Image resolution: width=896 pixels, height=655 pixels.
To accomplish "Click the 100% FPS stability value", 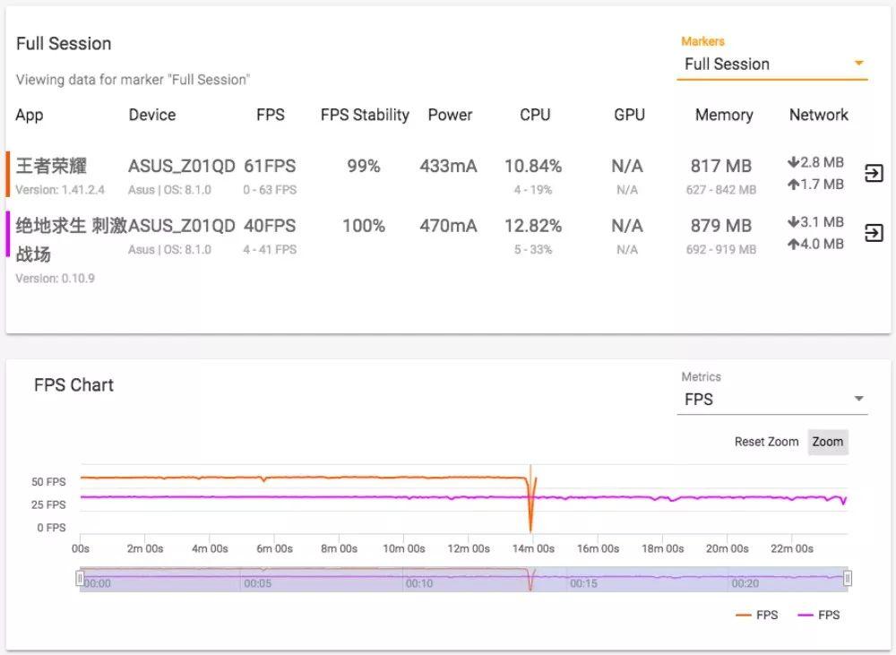I will pyautogui.click(x=364, y=226).
